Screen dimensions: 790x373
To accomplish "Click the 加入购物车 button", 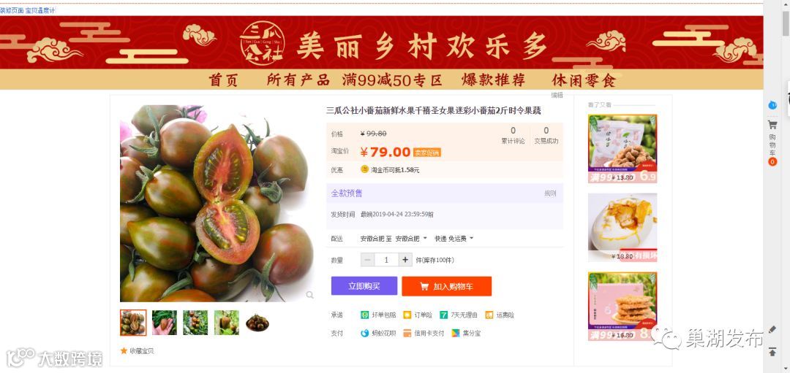I will (x=446, y=286).
